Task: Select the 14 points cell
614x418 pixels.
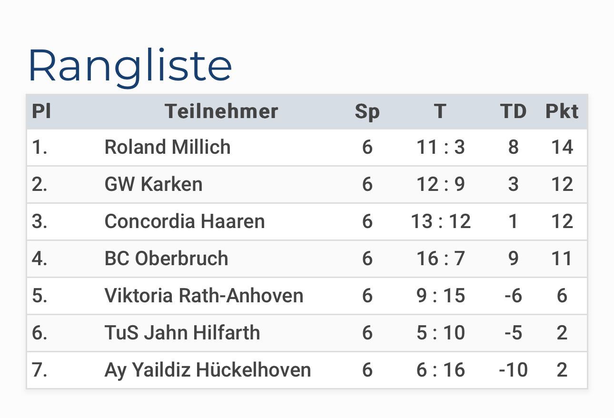Action: pyautogui.click(x=562, y=147)
